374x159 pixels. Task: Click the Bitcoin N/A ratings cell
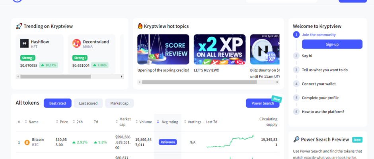pos(193,142)
